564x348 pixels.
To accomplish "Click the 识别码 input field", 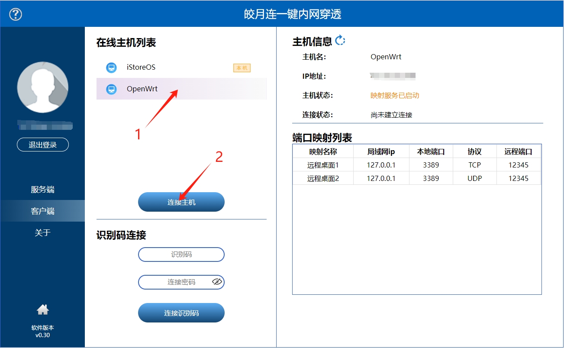I will [181, 255].
